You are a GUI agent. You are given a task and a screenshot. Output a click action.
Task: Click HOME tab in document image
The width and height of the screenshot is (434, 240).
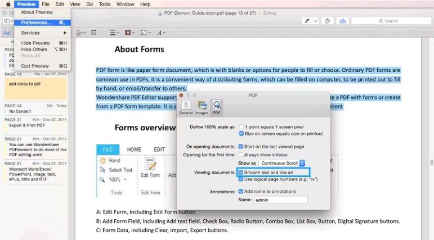point(134,150)
